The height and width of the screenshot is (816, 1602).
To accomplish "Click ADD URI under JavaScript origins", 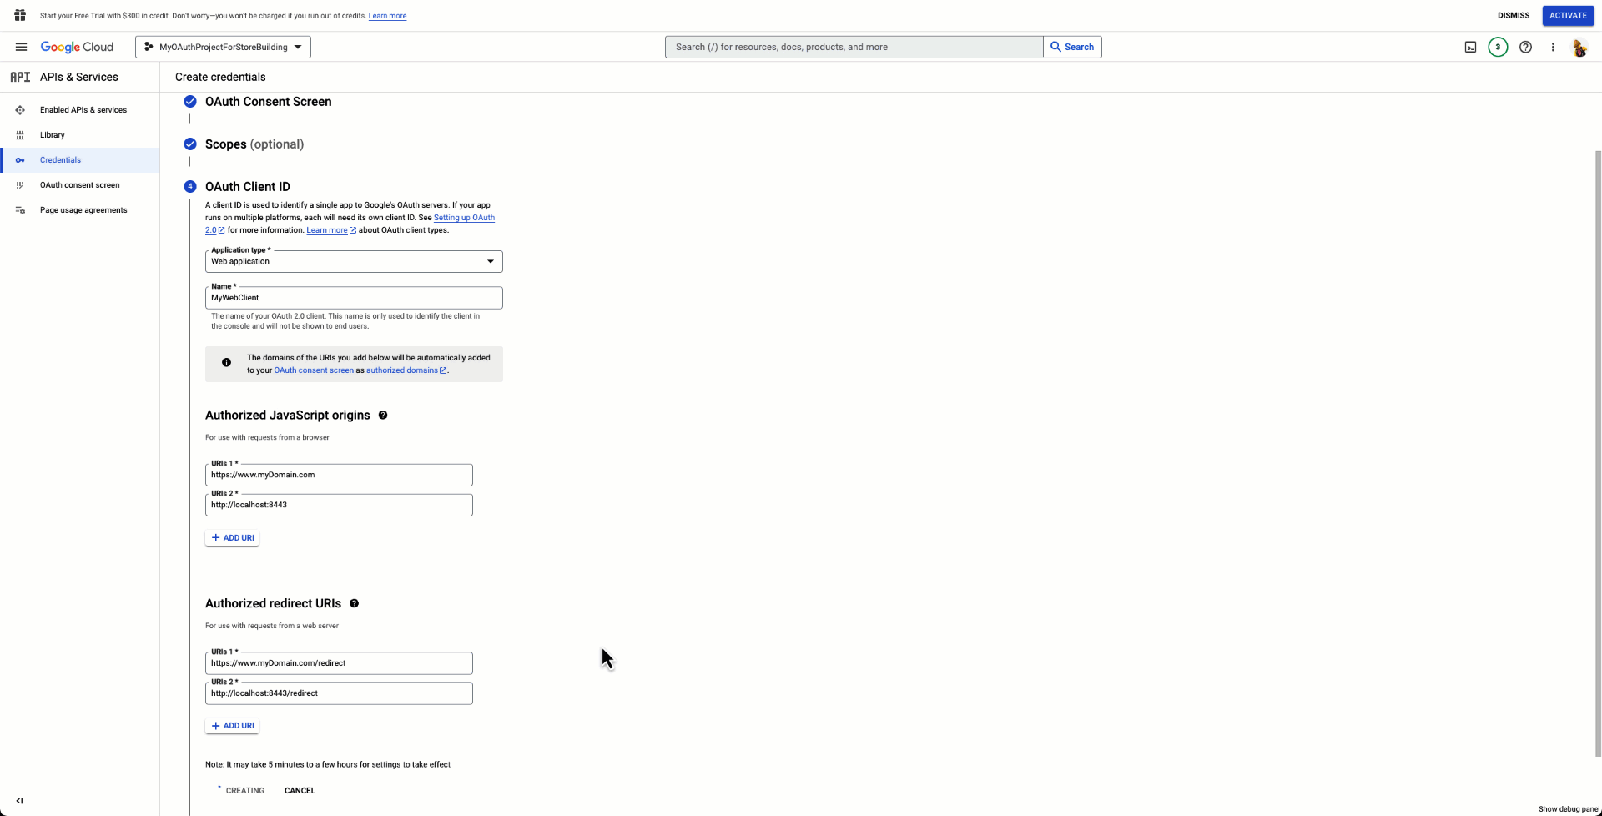I will pos(232,538).
